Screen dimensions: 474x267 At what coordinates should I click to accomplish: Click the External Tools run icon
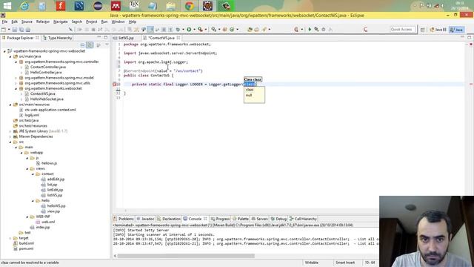coord(200,30)
